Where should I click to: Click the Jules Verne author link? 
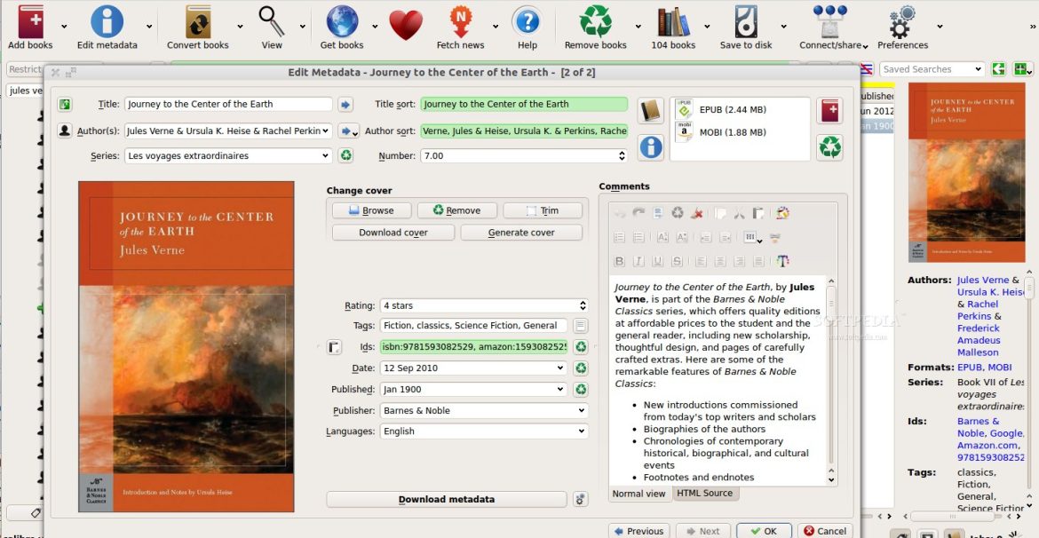click(x=983, y=281)
